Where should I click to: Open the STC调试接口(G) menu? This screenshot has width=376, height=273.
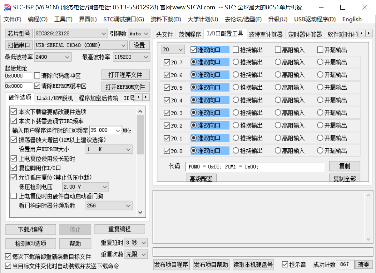(124, 19)
